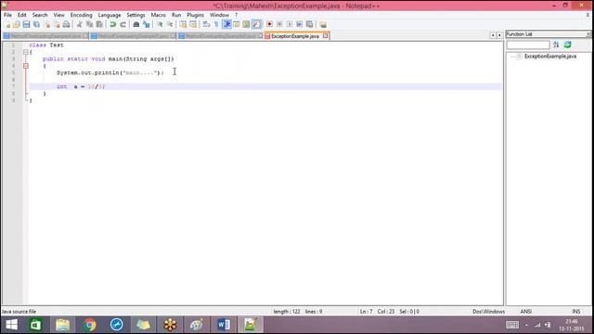The height and width of the screenshot is (334, 594).
Task: Save the current file using the toolbar
Action: pos(26,25)
